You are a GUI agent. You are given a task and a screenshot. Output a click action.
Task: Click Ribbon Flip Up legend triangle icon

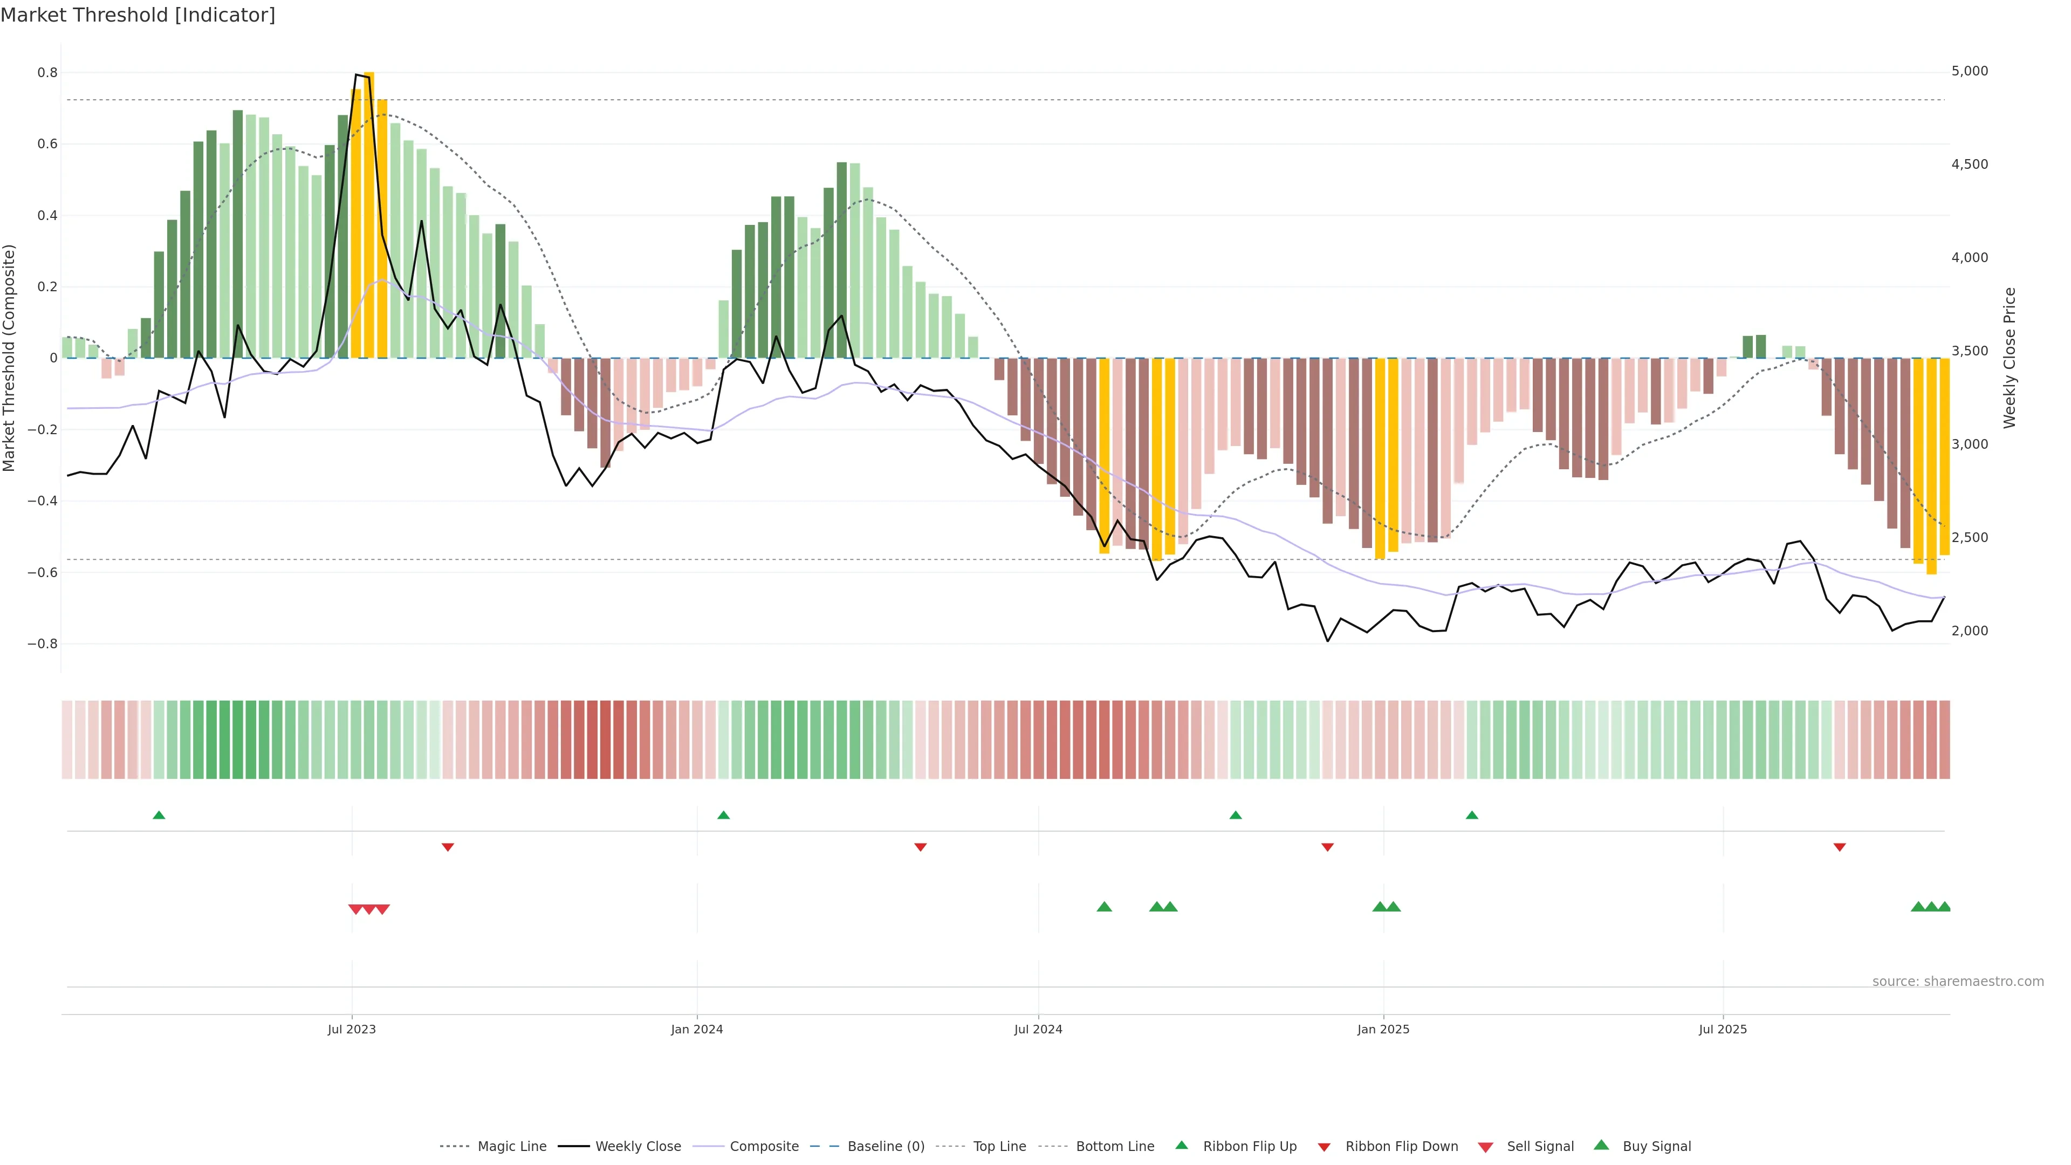tap(1181, 1145)
